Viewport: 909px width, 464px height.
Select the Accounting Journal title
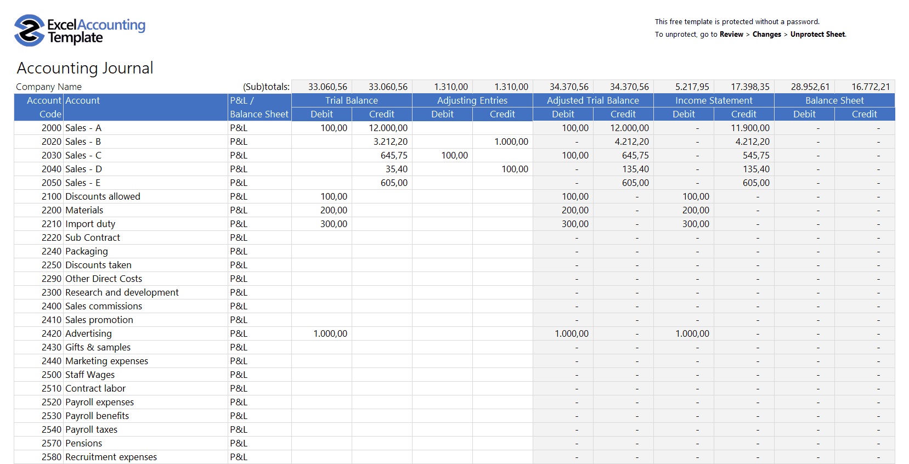click(85, 68)
